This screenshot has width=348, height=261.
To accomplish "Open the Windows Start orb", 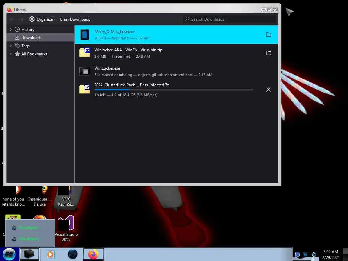I will [x=9, y=254].
